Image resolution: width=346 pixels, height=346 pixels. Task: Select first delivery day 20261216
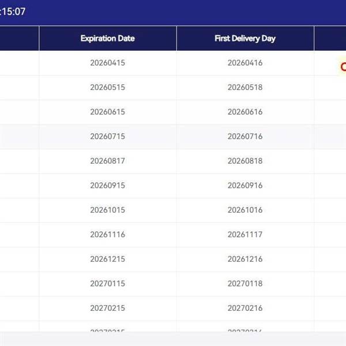point(245,259)
